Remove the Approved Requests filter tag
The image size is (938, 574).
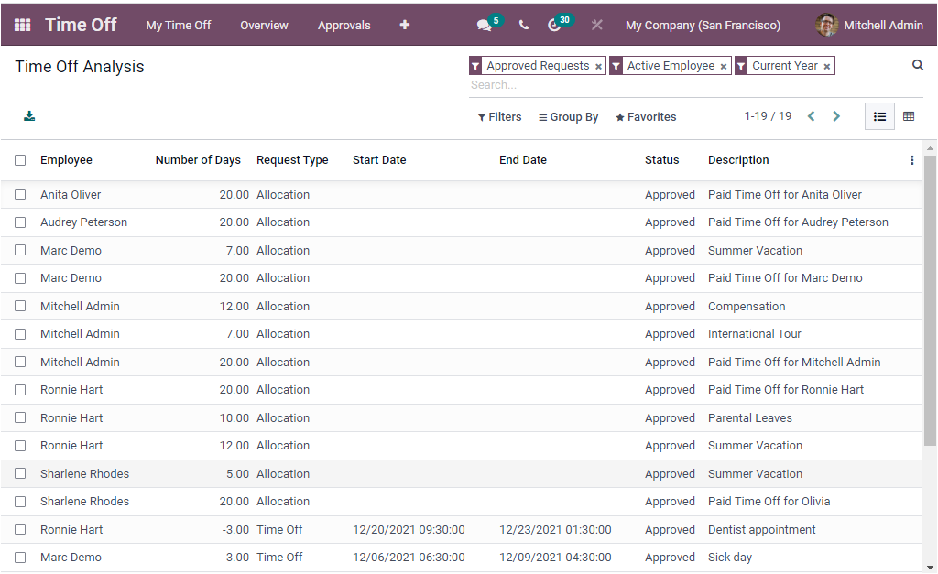599,65
